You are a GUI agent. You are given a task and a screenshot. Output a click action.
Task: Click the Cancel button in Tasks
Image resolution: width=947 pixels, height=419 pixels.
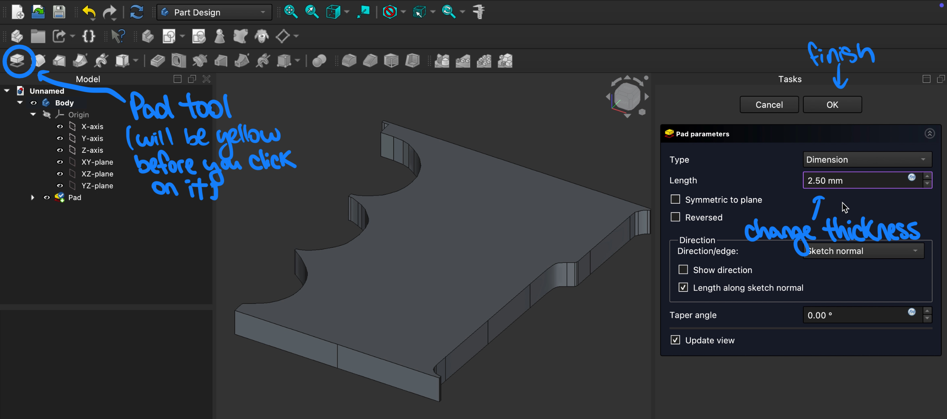(x=769, y=105)
